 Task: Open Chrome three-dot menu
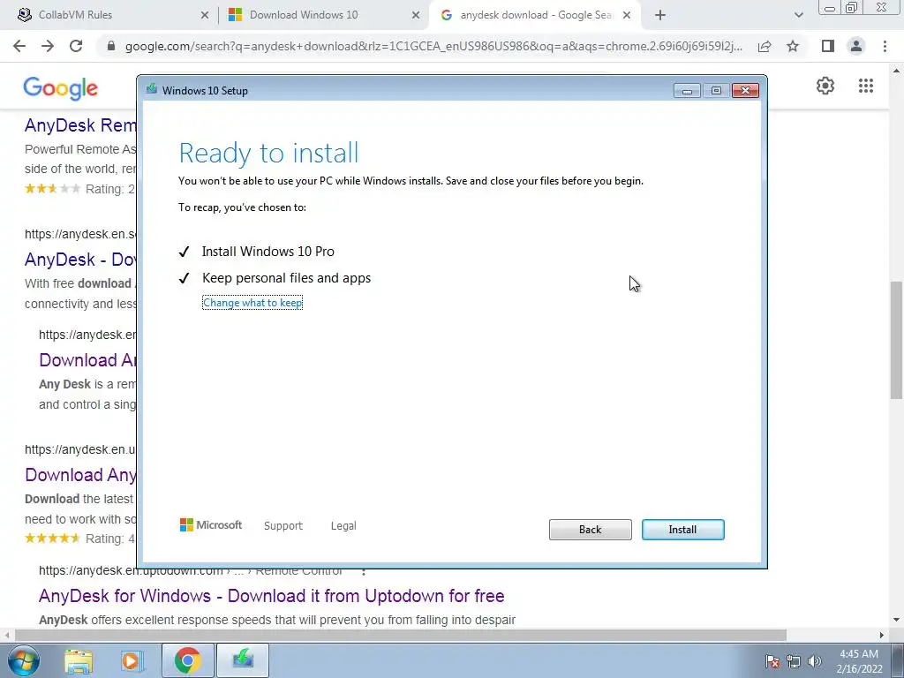(885, 46)
